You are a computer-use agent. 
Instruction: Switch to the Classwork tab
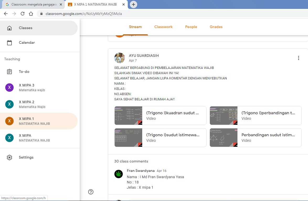[x=163, y=27]
